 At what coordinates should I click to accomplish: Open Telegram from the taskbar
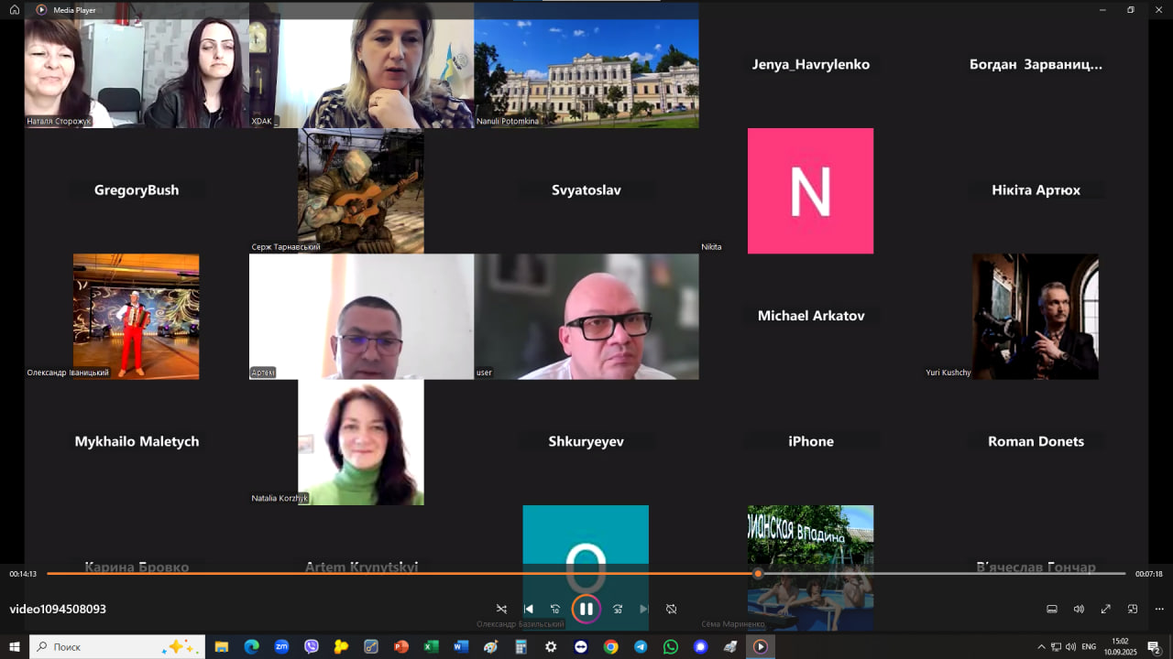[641, 647]
